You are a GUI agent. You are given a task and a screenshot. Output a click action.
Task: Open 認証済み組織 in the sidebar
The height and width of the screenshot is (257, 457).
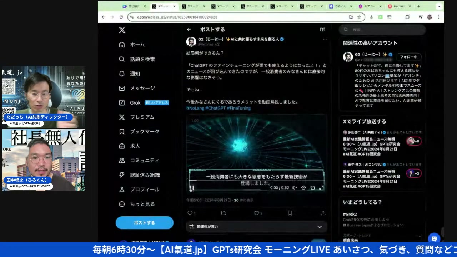tap(139, 175)
